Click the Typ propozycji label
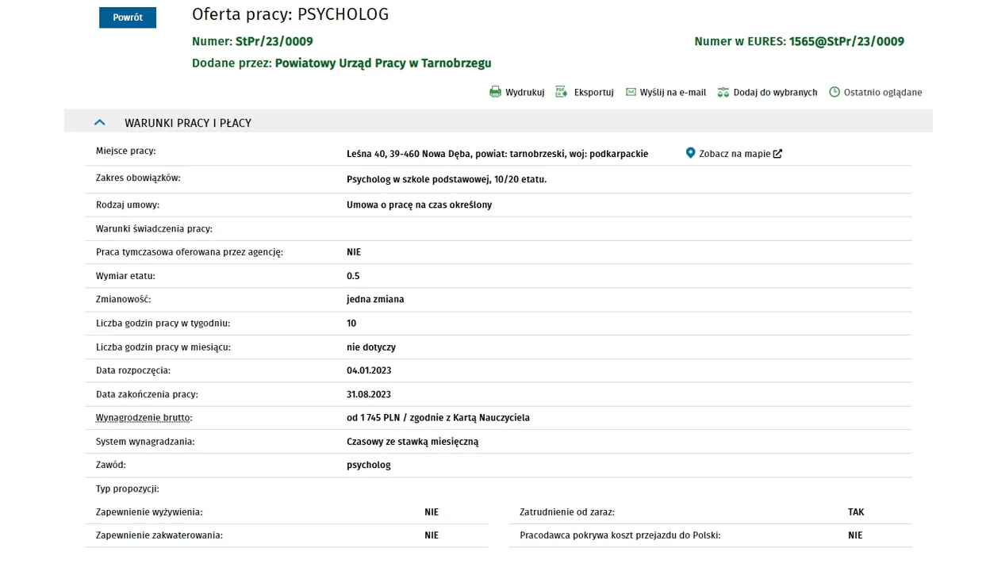 coord(128,489)
